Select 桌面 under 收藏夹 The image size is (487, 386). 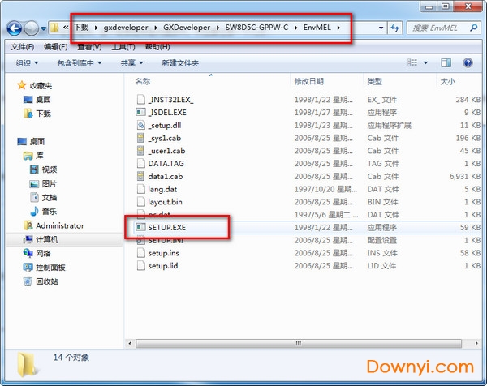[43, 100]
